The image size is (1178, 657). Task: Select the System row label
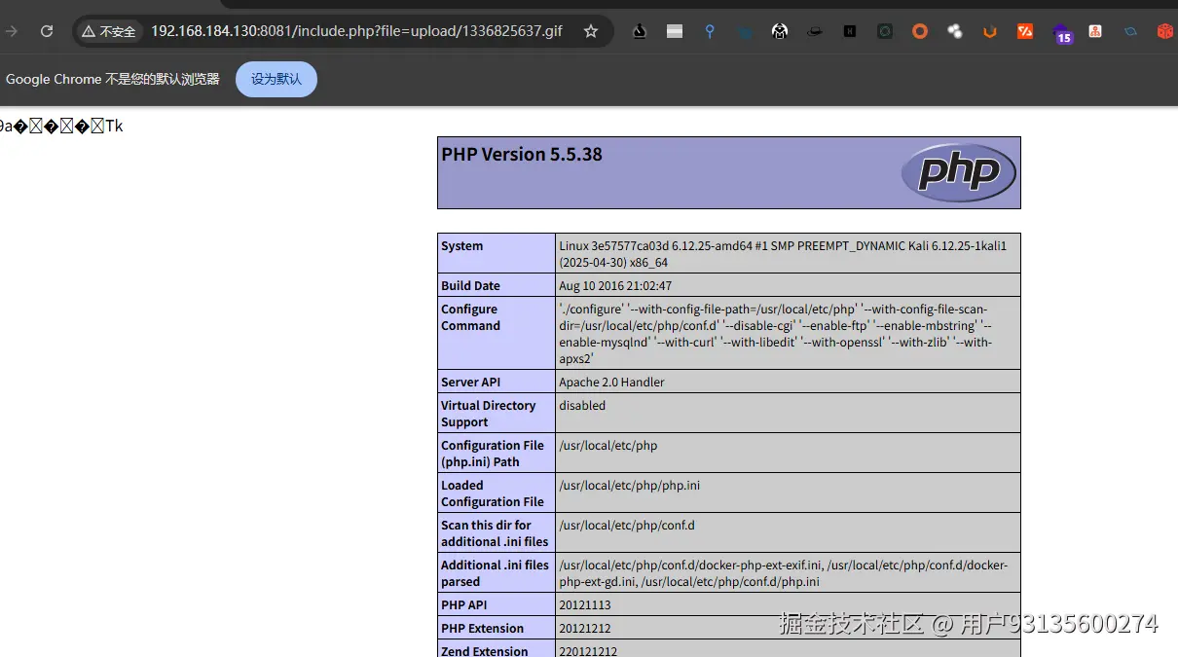[x=462, y=246]
